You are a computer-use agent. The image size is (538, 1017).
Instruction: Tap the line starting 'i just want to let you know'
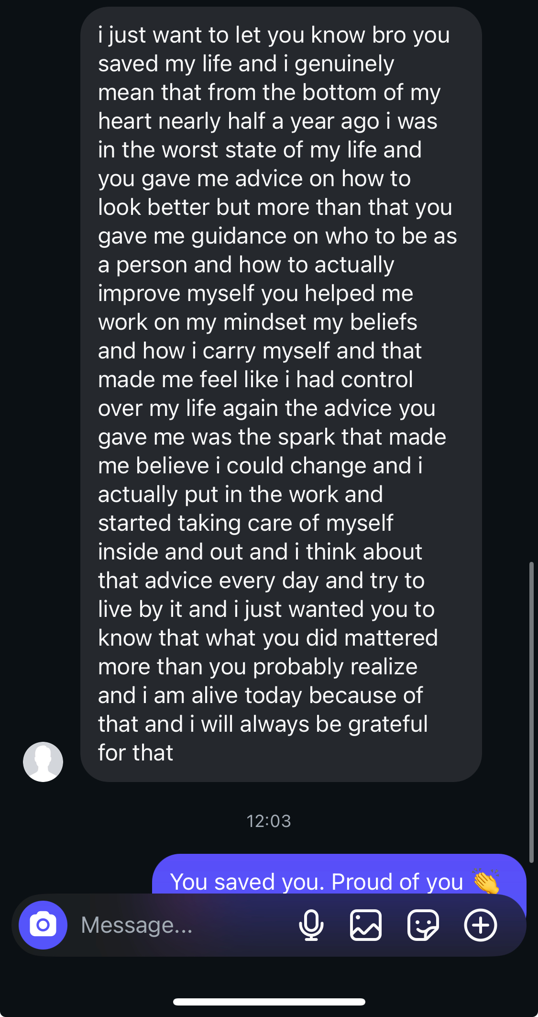pos(274,35)
